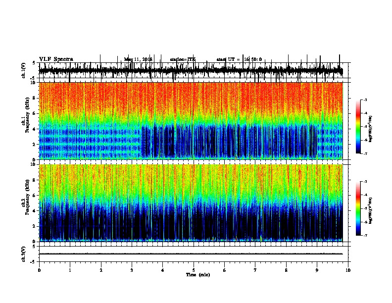This screenshot has height=303, width=392.
Task: Click the "Time (min)" axis title
Action: click(198, 275)
